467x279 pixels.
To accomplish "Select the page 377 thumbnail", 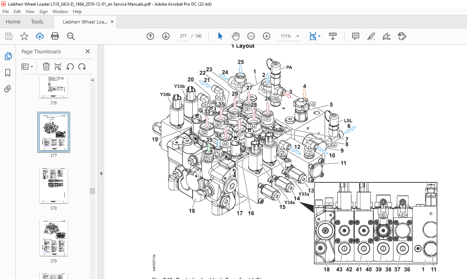I will point(54,132).
